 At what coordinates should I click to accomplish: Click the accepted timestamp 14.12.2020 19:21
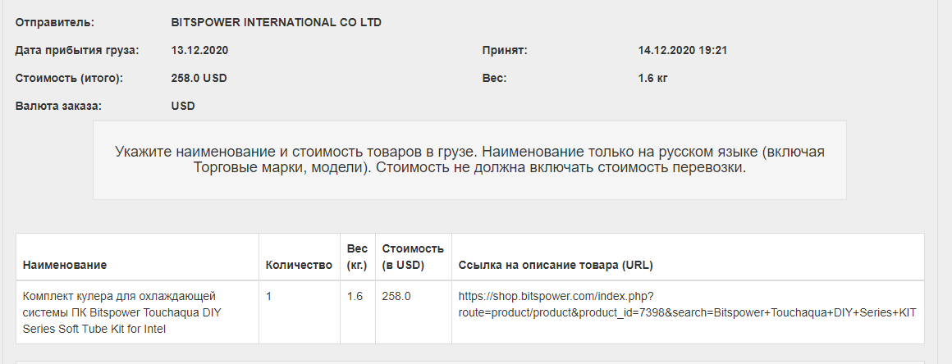pos(683,50)
